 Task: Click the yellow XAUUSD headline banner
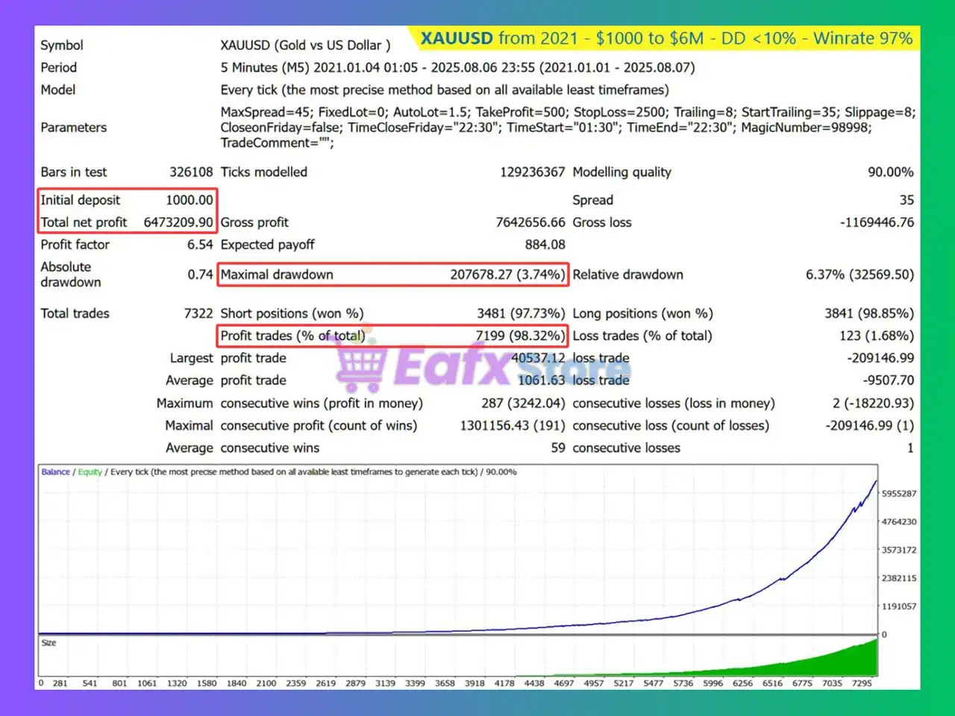[666, 39]
